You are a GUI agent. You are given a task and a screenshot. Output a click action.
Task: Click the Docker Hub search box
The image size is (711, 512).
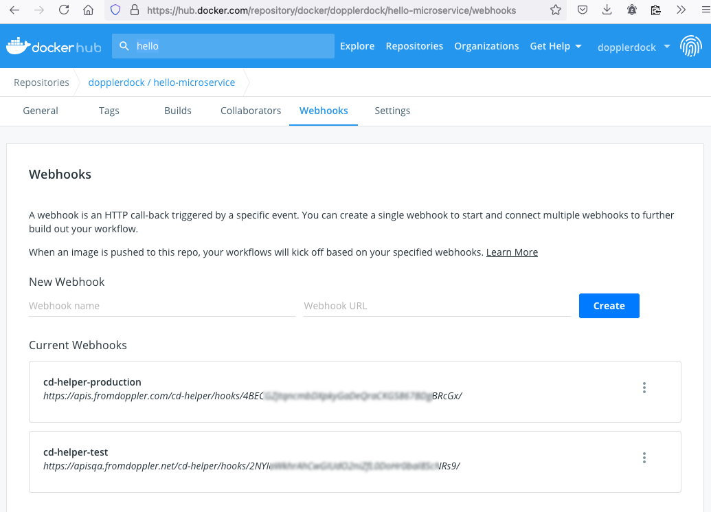(223, 46)
